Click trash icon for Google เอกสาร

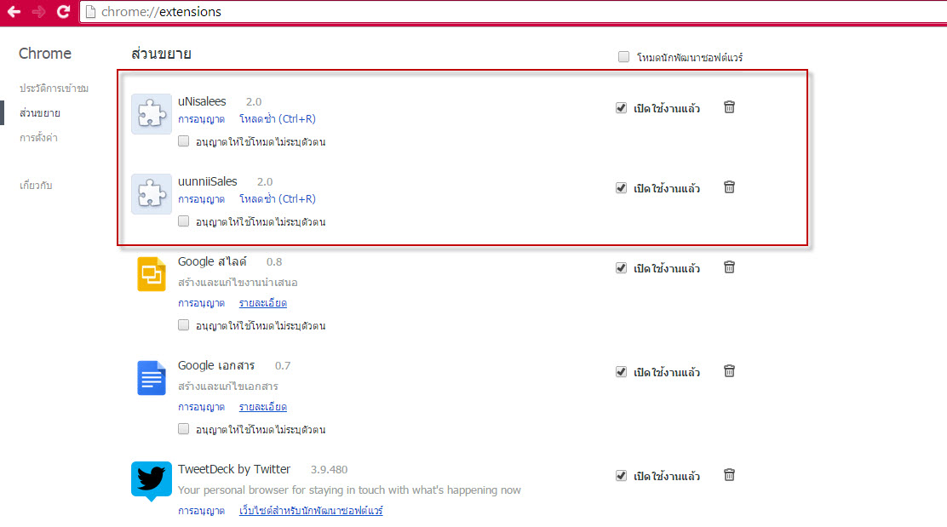(x=729, y=371)
